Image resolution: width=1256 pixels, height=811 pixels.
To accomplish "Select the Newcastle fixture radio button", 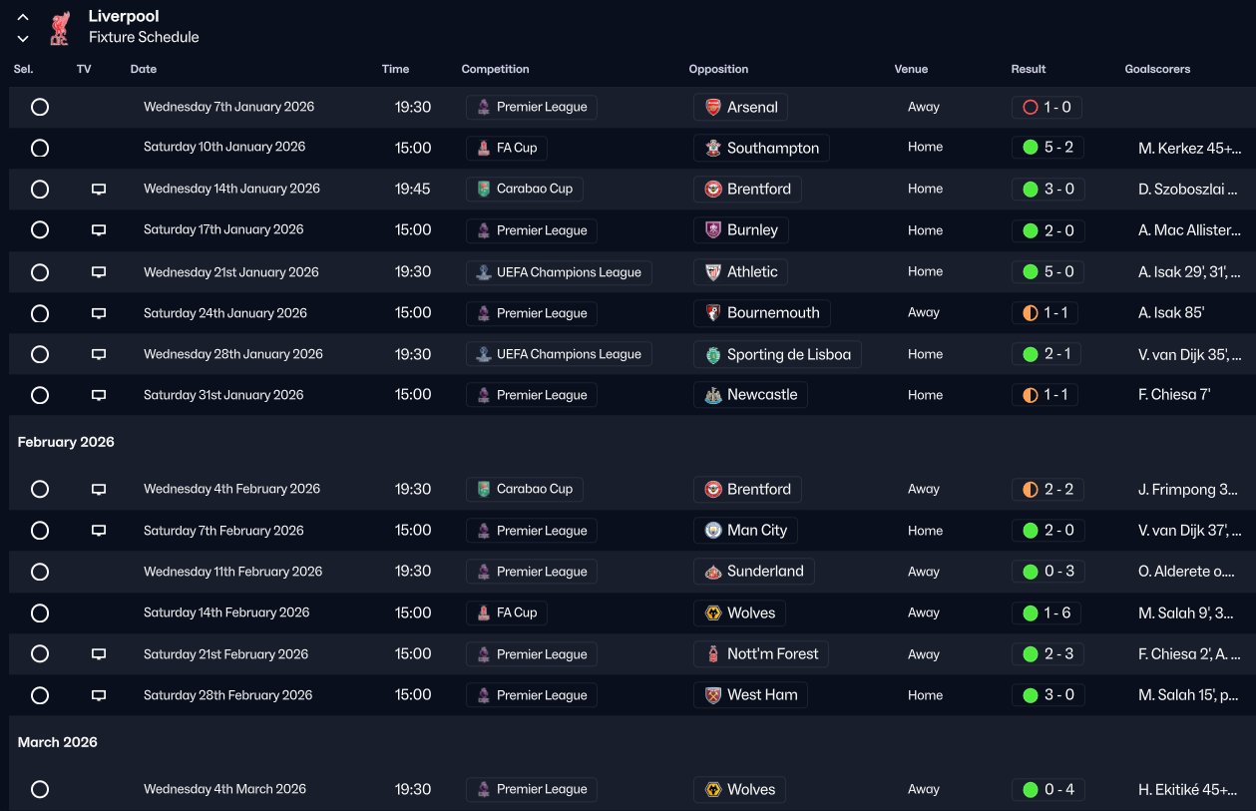I will (x=40, y=395).
